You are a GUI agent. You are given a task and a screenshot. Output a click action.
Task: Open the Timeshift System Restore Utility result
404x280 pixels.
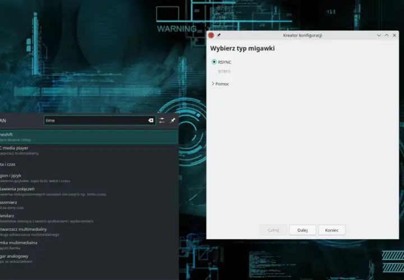click(89, 137)
